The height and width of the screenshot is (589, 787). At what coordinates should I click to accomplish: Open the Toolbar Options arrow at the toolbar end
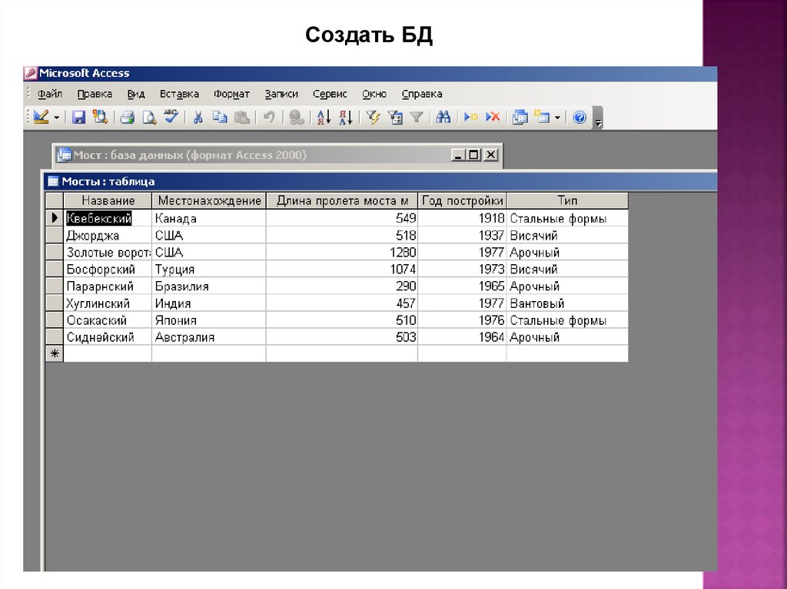[x=598, y=119]
